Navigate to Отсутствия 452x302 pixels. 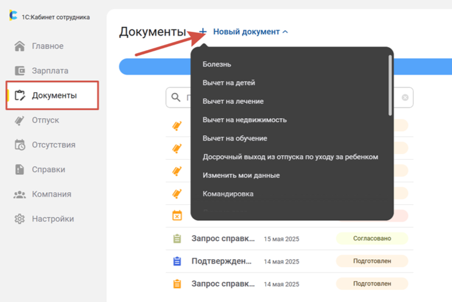54,145
